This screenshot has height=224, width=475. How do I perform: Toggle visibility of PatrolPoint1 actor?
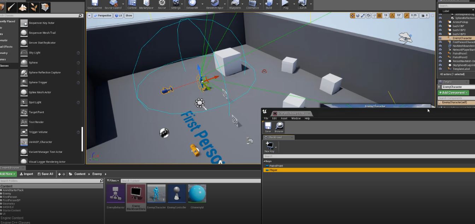(440, 54)
